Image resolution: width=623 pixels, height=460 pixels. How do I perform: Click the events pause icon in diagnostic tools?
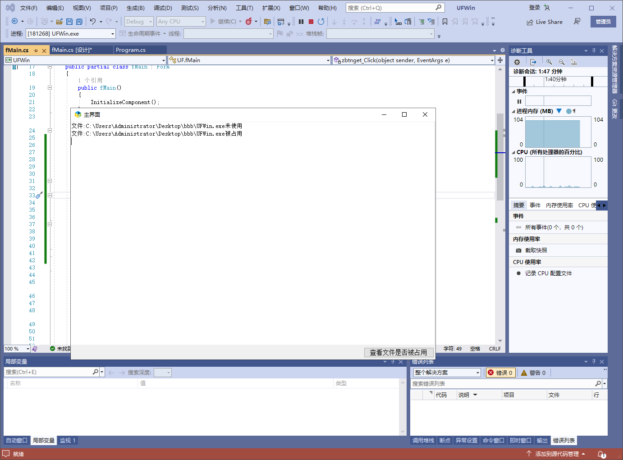[x=519, y=101]
